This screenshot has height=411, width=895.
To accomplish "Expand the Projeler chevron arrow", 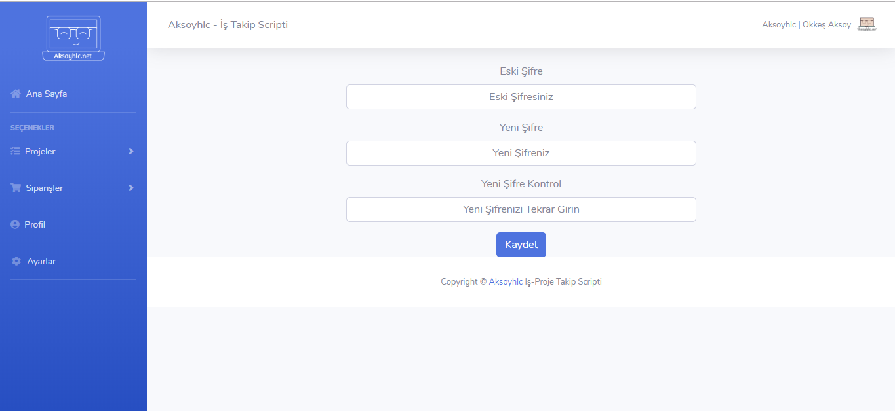I will [131, 151].
